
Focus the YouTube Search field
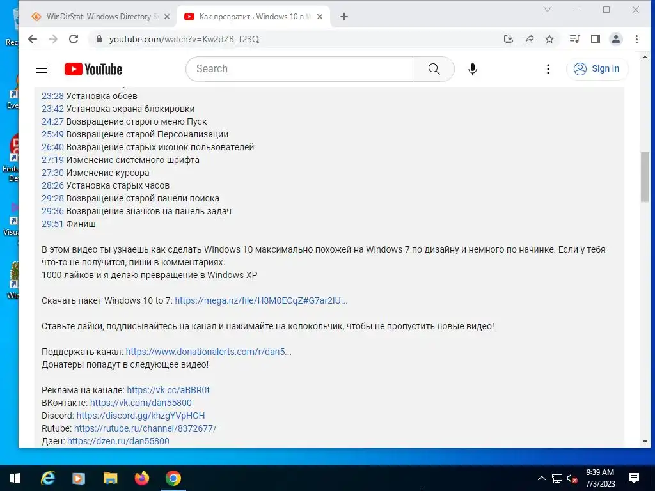300,69
